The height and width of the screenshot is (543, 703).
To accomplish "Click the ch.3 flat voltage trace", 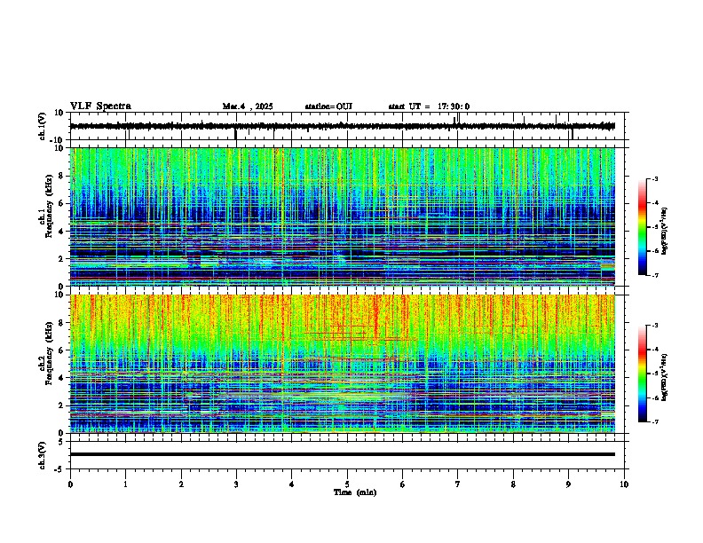I will pos(343,454).
